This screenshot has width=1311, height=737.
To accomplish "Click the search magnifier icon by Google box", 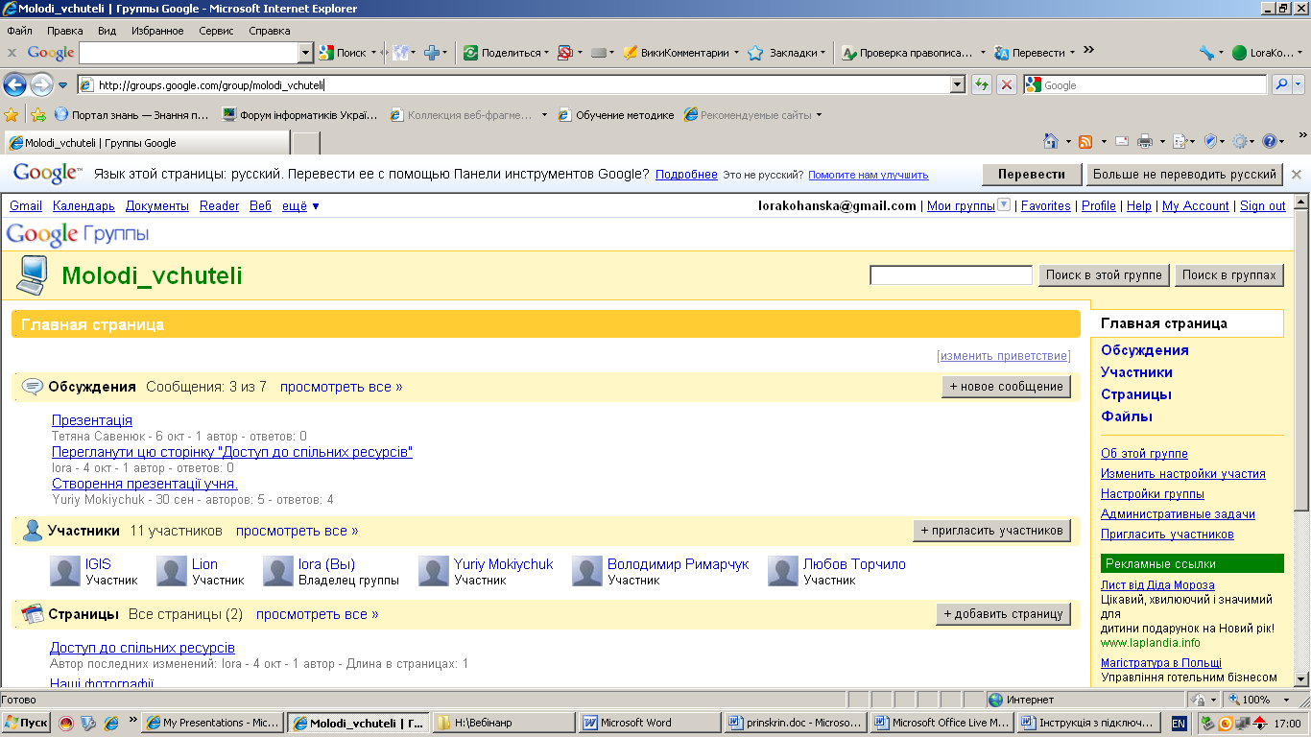I will coord(1281,84).
